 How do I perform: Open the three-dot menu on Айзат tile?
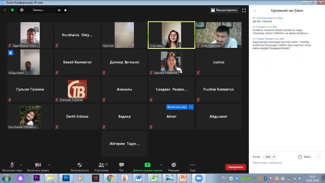tap(191, 107)
